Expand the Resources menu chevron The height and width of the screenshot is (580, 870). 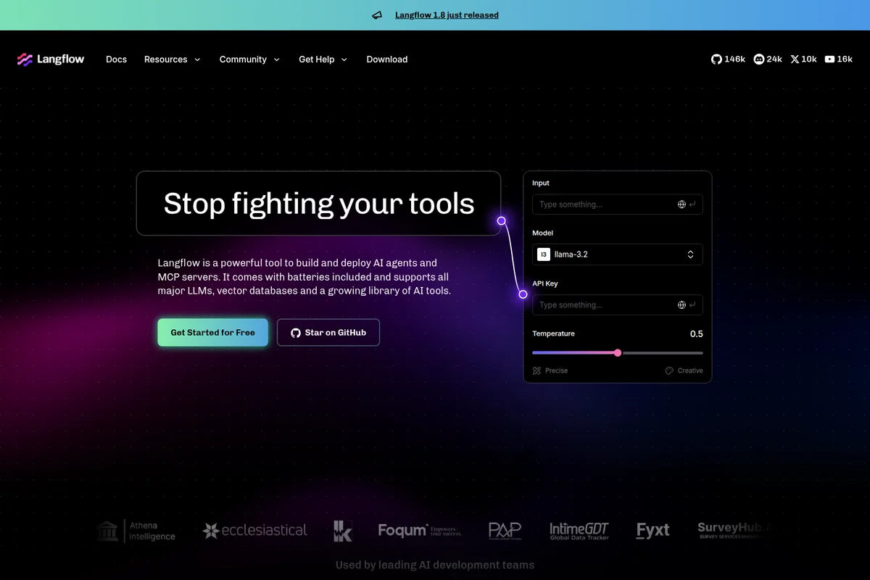pyautogui.click(x=196, y=59)
